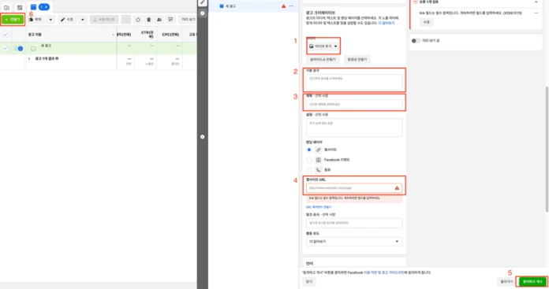This screenshot has width=549, height=289.
Task: Click into the 제목 headline input field
Action: [354, 104]
